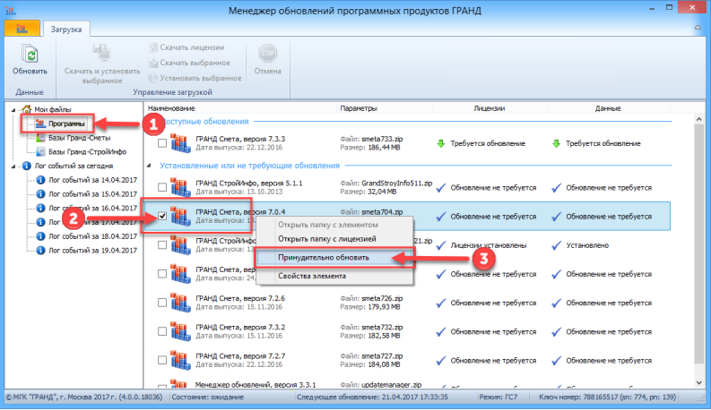
Task: Open Лог событий за 14.04.2017
Action: coord(92,180)
